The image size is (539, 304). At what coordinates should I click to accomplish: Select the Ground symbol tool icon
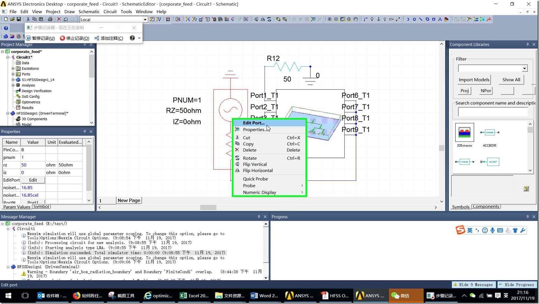coord(378,19)
